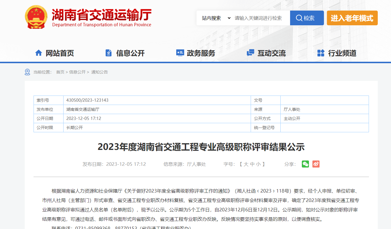
Task: Enable 进入老年模式 senior mode
Action: pyautogui.click(x=352, y=18)
